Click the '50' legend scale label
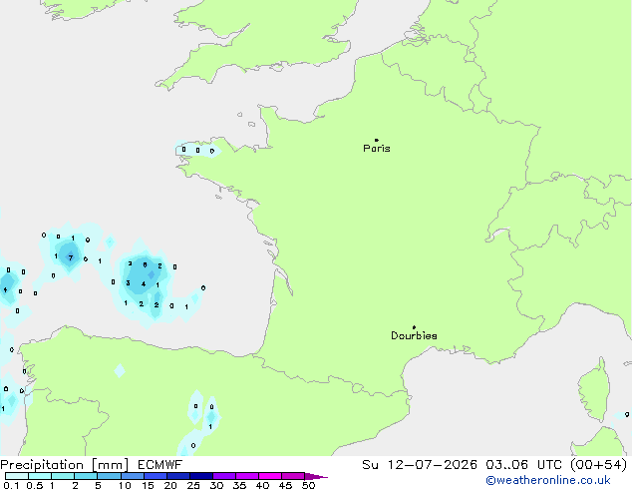This screenshot has height=489, width=632. 308,485
